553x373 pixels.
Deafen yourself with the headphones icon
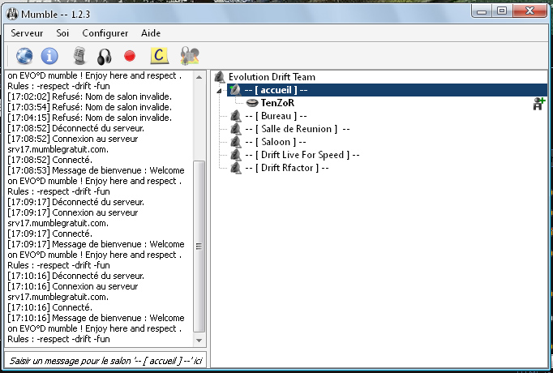point(105,57)
